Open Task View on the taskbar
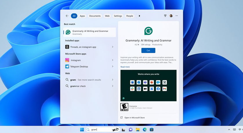This screenshot has width=243, height=133. click(123, 130)
